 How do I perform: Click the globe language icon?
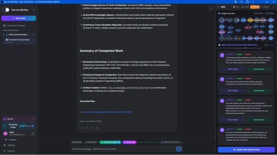[6, 140]
